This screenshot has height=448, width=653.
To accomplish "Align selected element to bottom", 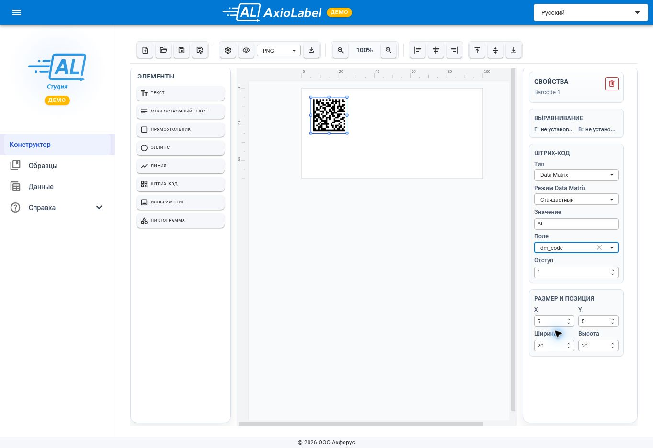I will coord(514,50).
